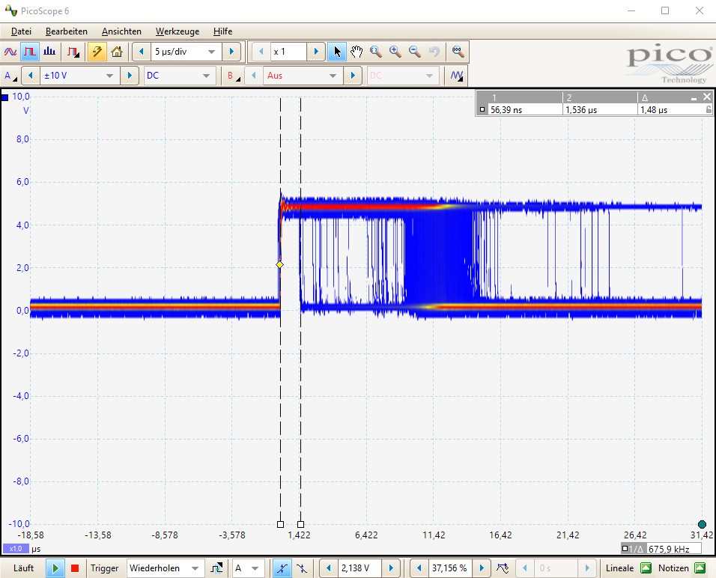Screen dimensions: 716x578
Task: Increase channel A input range
Action: [130, 76]
